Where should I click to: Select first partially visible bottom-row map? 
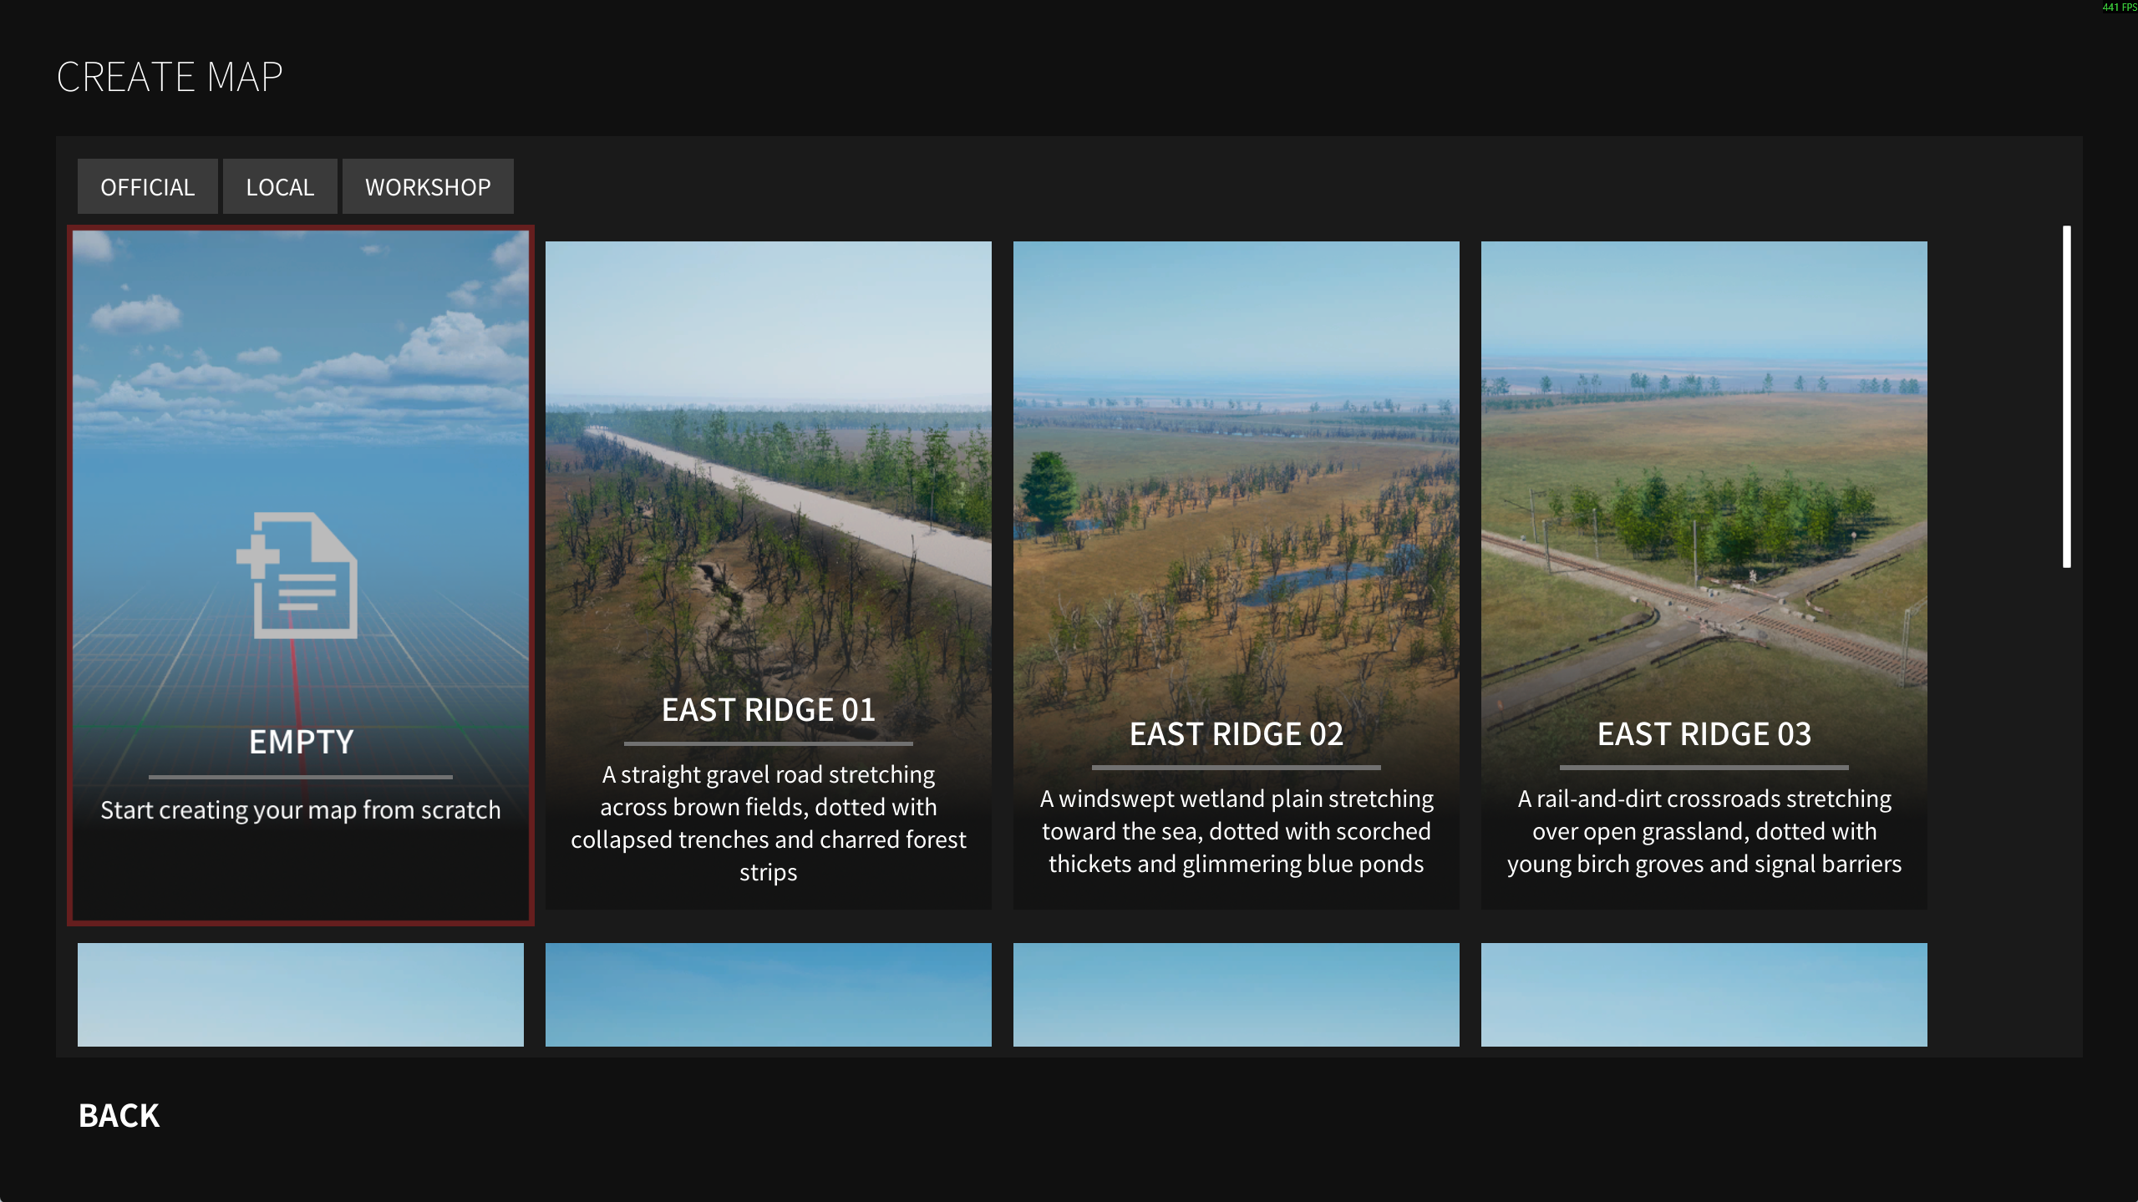click(300, 994)
